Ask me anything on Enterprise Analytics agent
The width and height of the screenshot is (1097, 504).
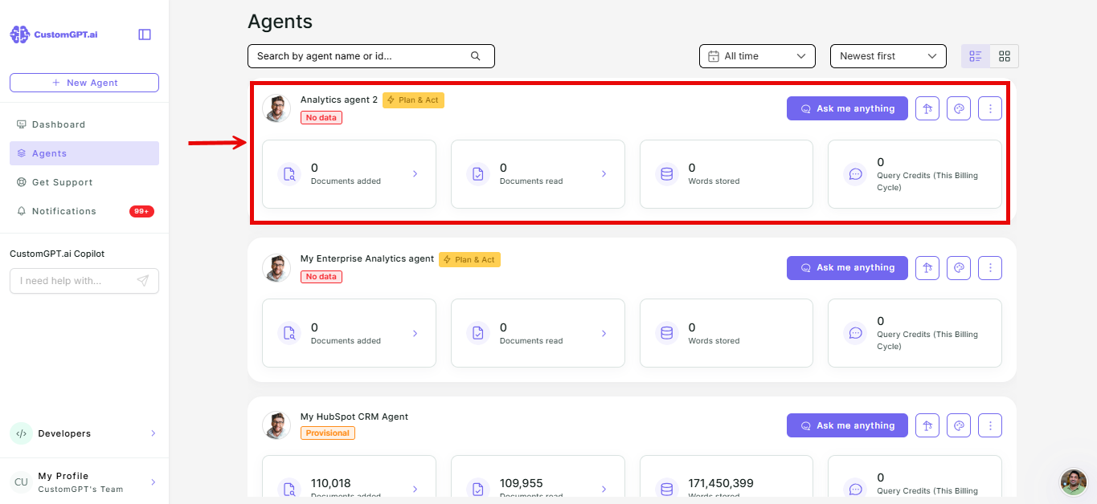point(847,267)
